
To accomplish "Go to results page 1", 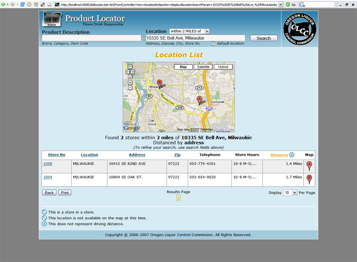I will coord(178,198).
